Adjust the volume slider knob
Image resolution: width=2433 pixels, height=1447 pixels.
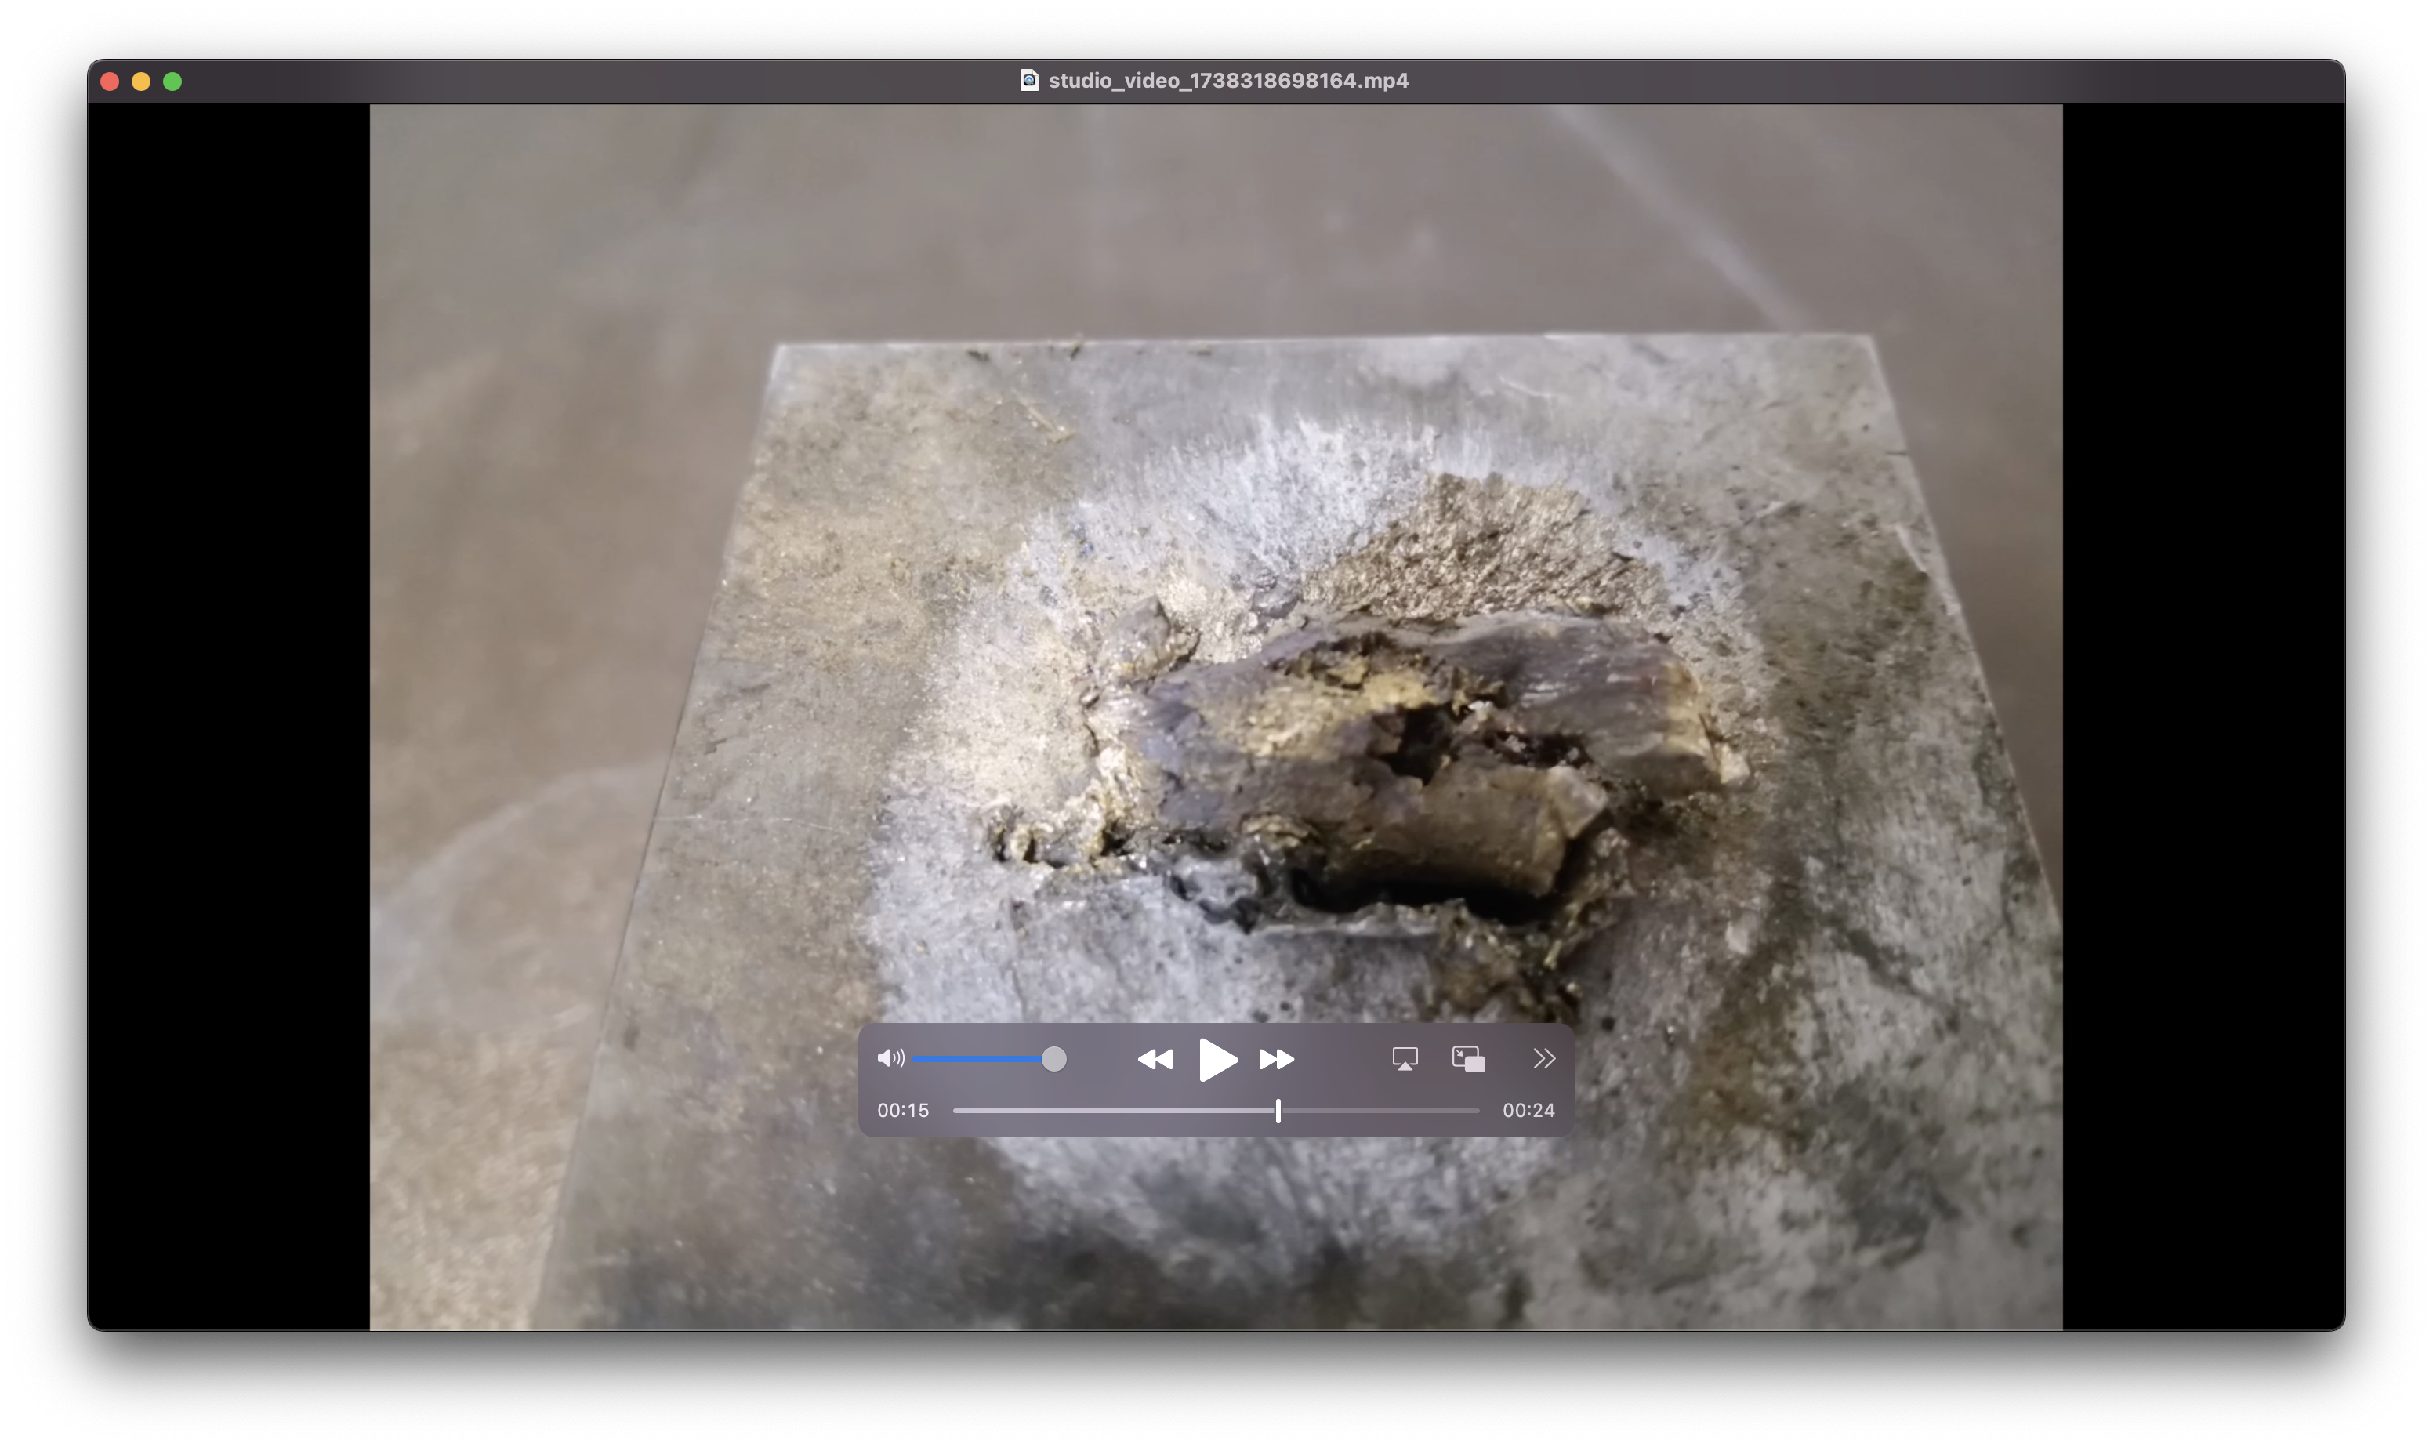coord(1053,1059)
